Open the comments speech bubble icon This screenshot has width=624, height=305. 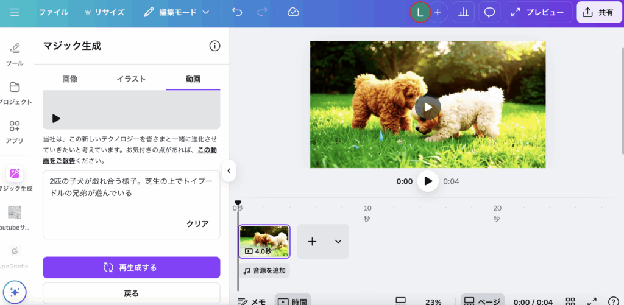[x=489, y=12]
